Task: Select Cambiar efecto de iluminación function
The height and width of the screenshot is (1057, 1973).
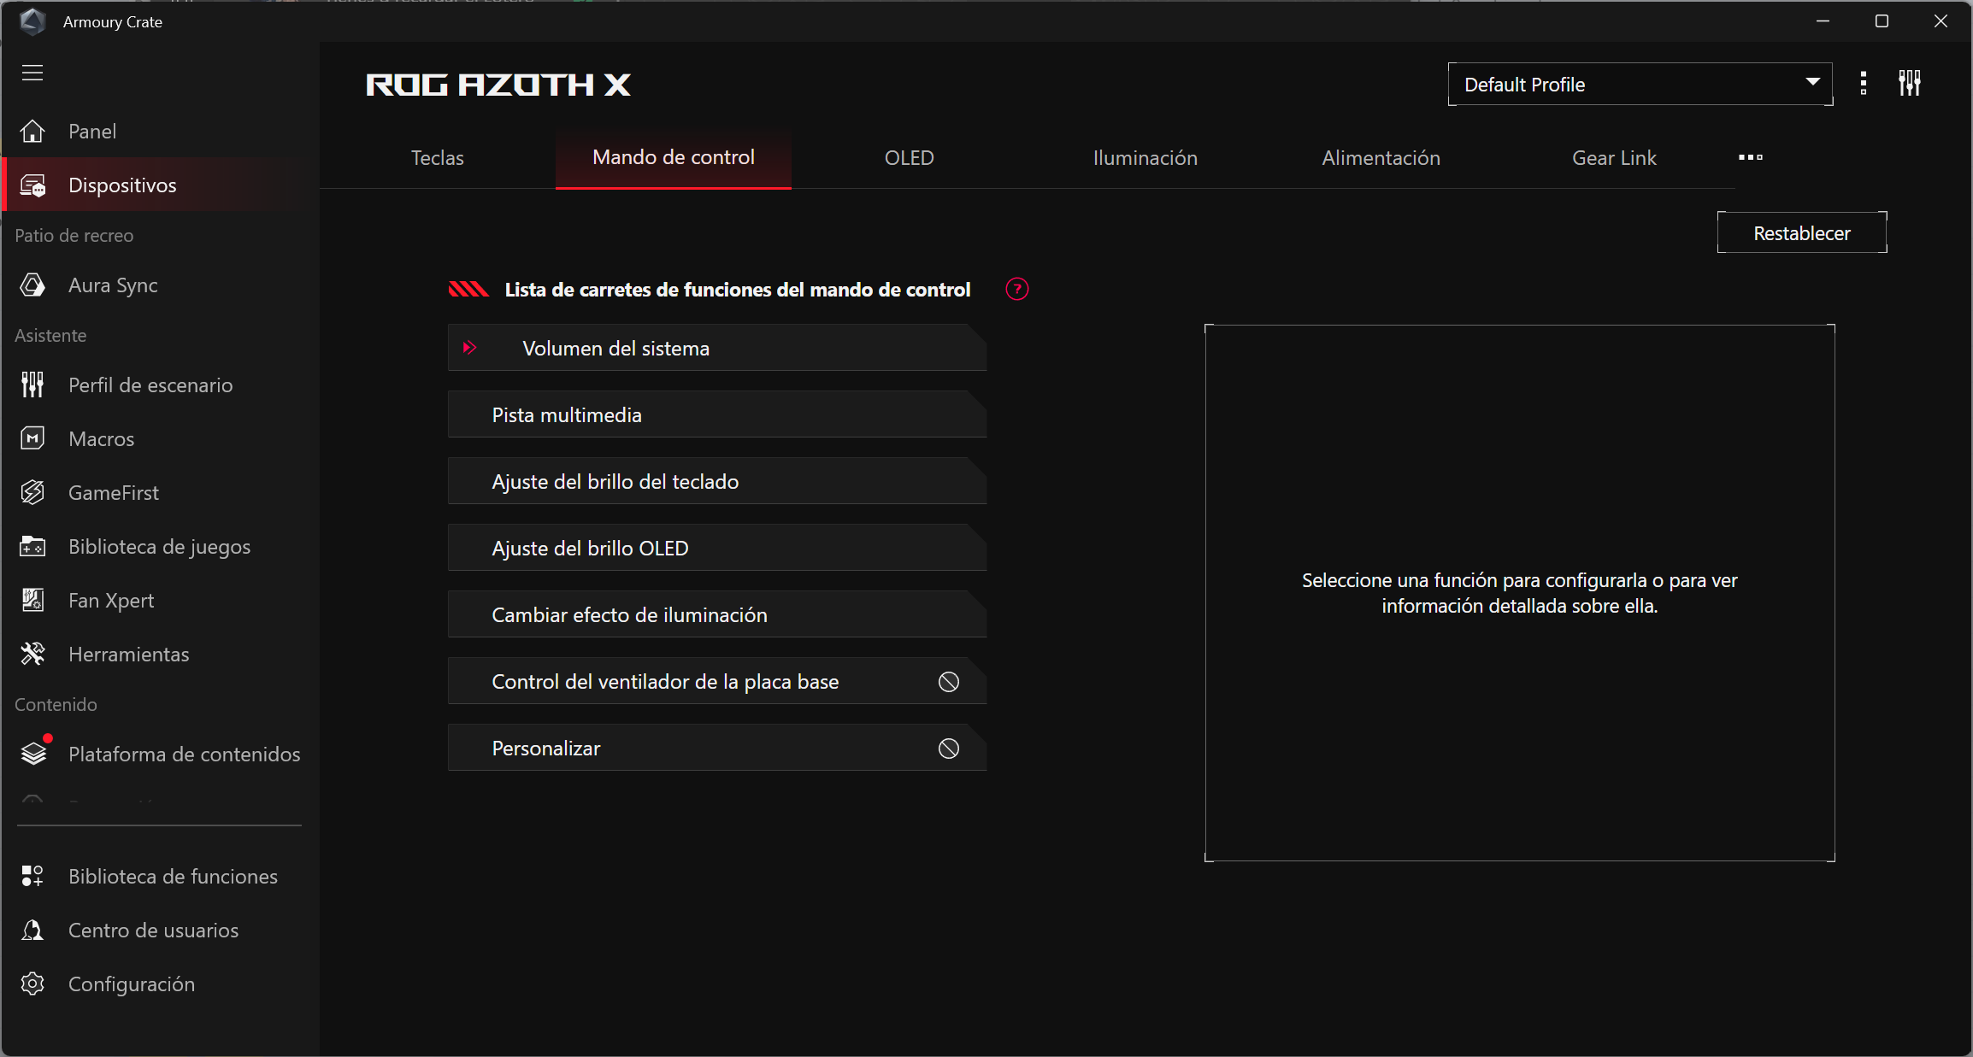Action: 717,614
